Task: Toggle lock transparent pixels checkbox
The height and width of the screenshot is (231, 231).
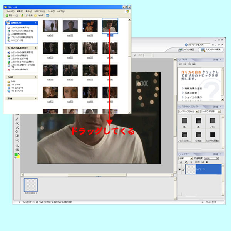Action: pos(203,162)
